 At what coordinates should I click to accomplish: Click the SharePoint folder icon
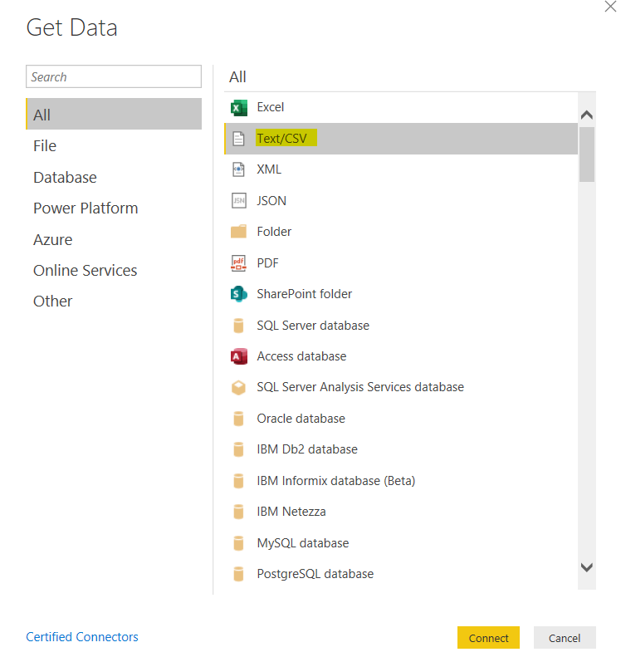(239, 294)
